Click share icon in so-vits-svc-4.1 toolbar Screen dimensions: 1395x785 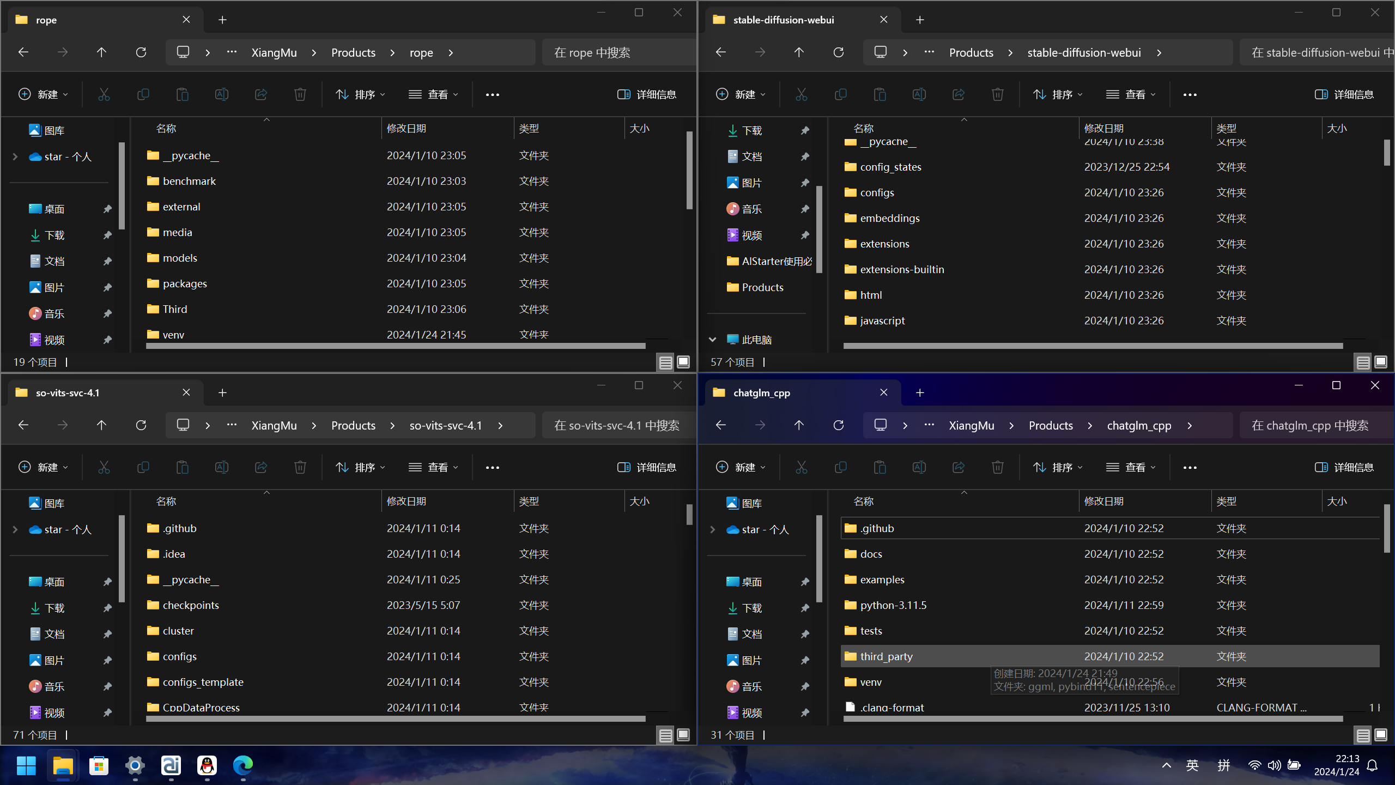tap(260, 467)
